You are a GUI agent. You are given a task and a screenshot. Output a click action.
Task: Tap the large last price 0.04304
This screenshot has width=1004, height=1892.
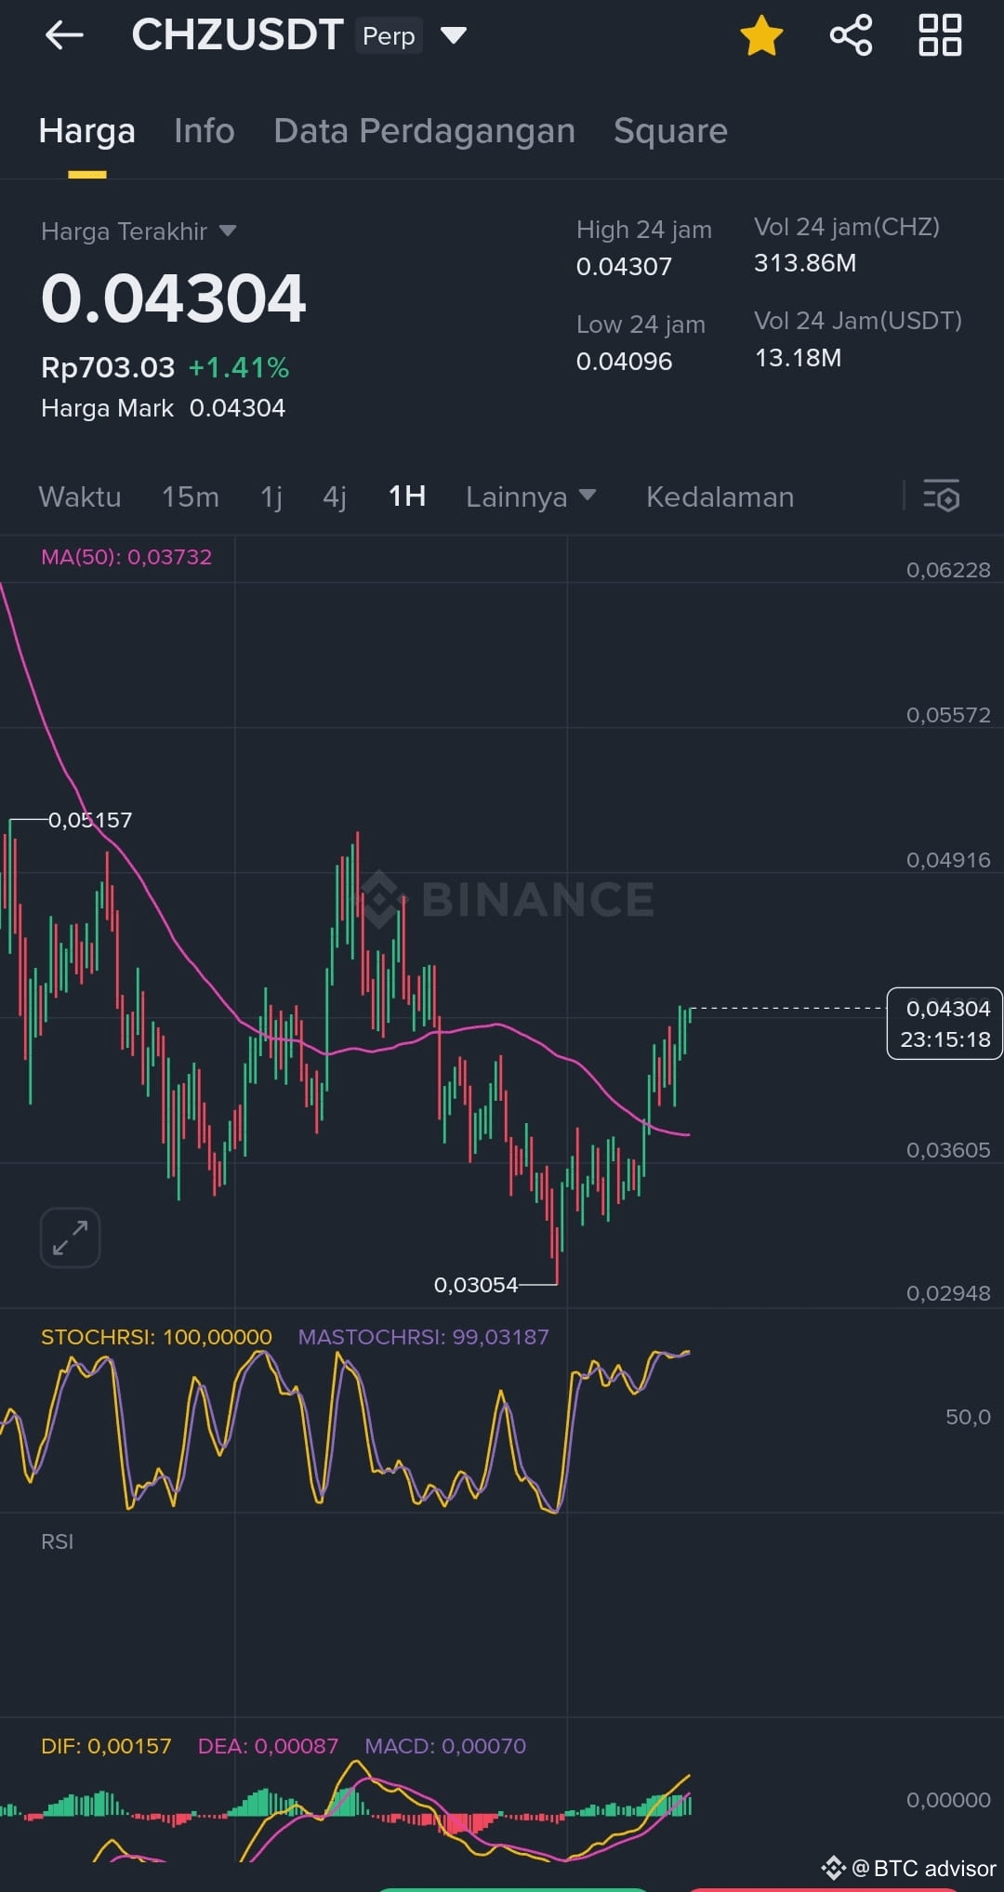click(x=173, y=298)
